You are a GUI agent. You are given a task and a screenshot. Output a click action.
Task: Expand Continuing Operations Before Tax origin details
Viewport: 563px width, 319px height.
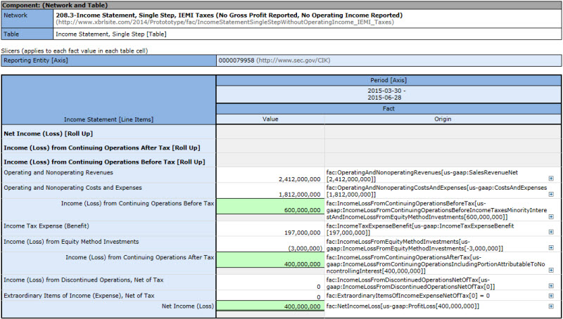pyautogui.click(x=551, y=217)
